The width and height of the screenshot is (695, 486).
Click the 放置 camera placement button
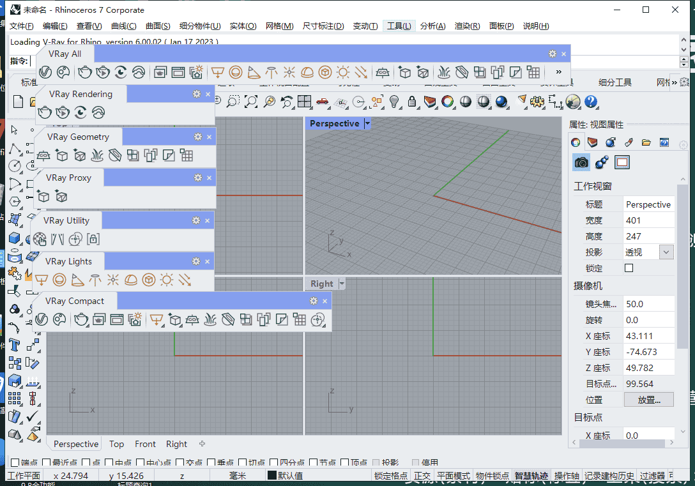click(x=648, y=399)
